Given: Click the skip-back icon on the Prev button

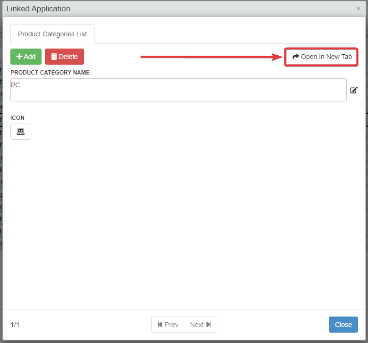Looking at the screenshot, I should pos(160,325).
